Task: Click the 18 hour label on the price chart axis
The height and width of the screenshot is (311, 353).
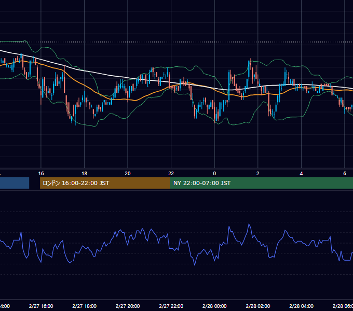Action: tap(84, 173)
